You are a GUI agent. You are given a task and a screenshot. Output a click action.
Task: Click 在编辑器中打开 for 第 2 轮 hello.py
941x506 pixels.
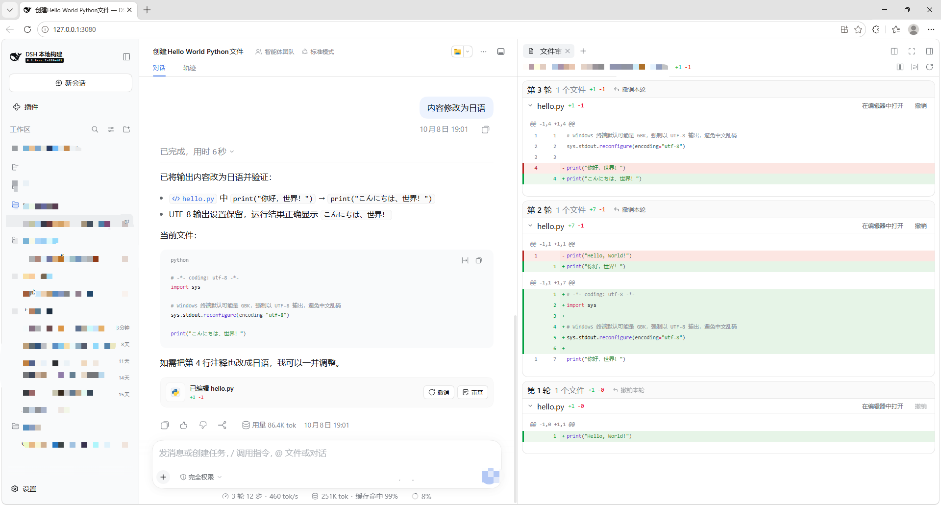click(x=882, y=226)
